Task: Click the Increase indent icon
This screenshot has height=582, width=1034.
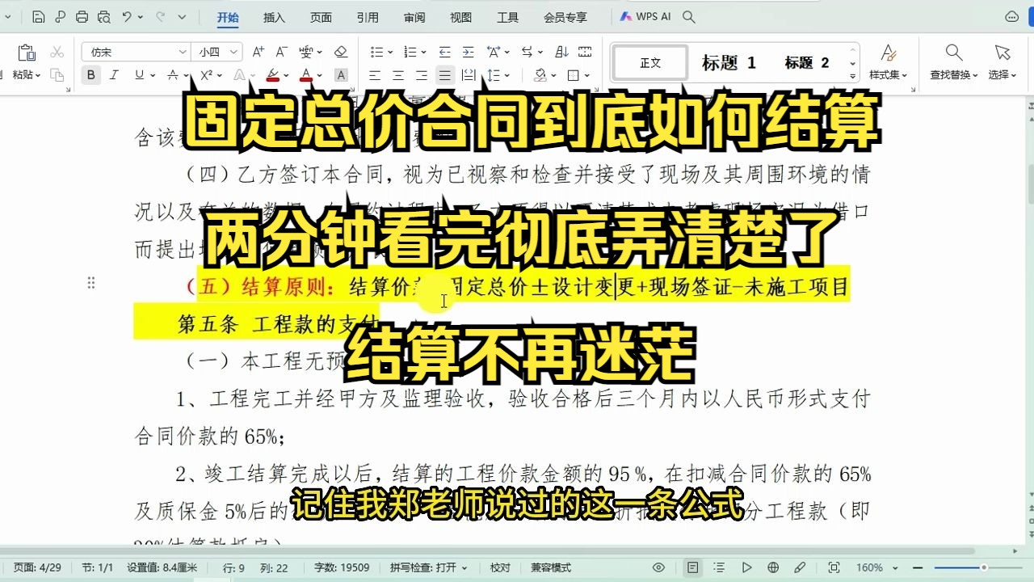Action: (x=468, y=52)
